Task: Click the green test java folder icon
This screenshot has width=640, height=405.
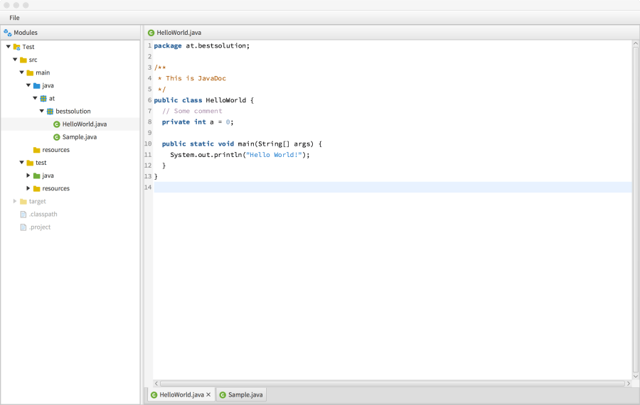Action: coord(36,175)
